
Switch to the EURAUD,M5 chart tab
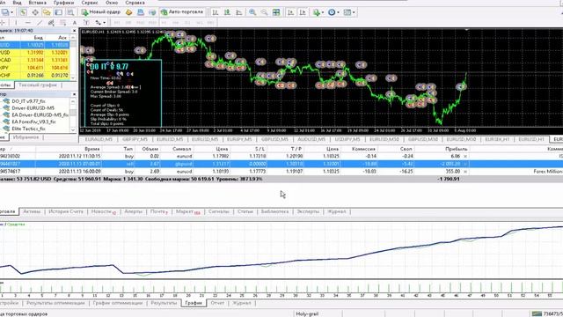(99, 139)
